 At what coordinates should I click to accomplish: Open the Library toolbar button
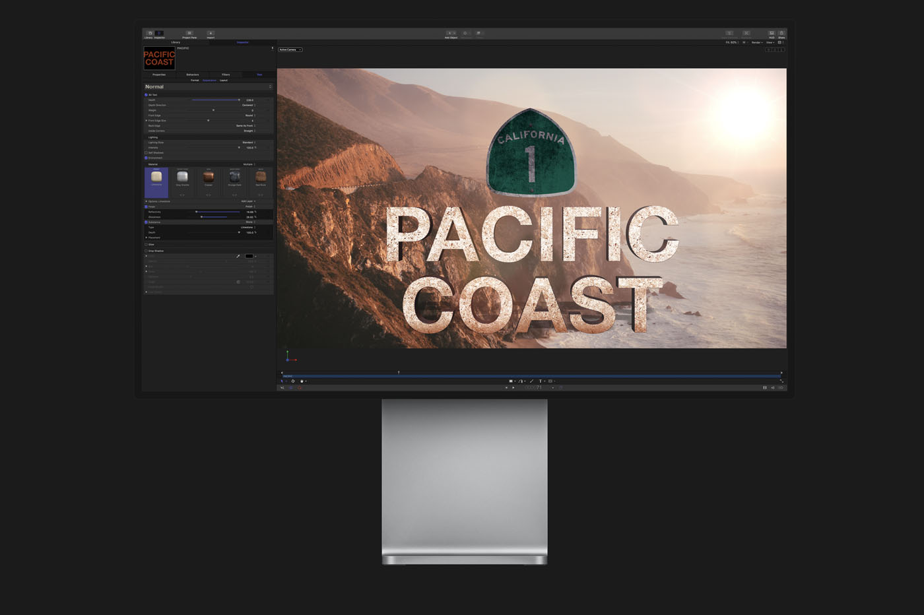[x=149, y=33]
